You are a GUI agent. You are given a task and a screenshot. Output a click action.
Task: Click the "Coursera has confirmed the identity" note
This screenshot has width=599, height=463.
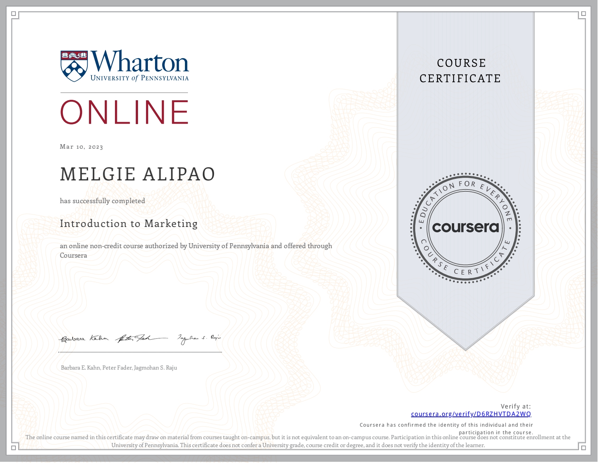tap(446, 429)
